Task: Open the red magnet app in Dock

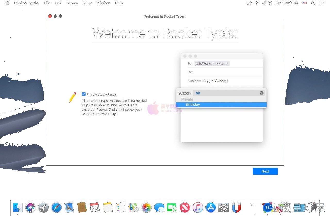Action: coord(236,207)
